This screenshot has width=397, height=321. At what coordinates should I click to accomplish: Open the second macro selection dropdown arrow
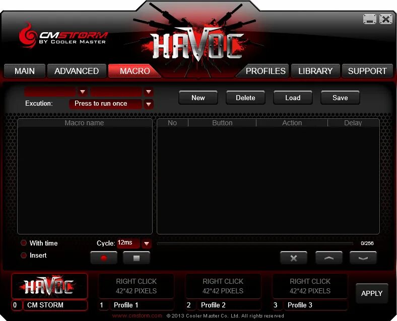click(x=149, y=92)
